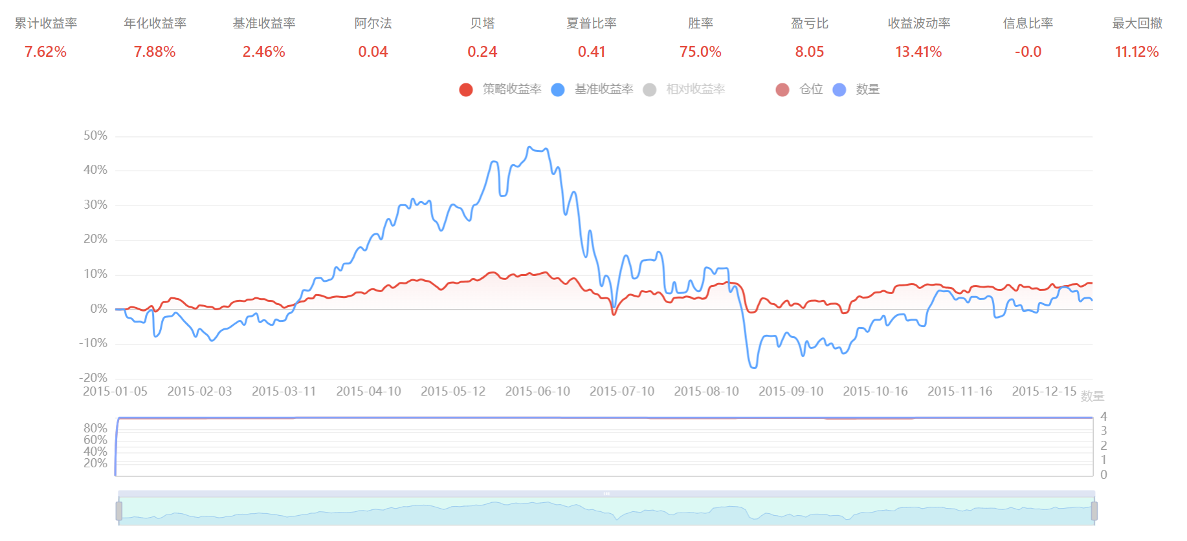Click the 2015-09-10 date on the x-axis
The width and height of the screenshot is (1187, 541).
click(790, 391)
